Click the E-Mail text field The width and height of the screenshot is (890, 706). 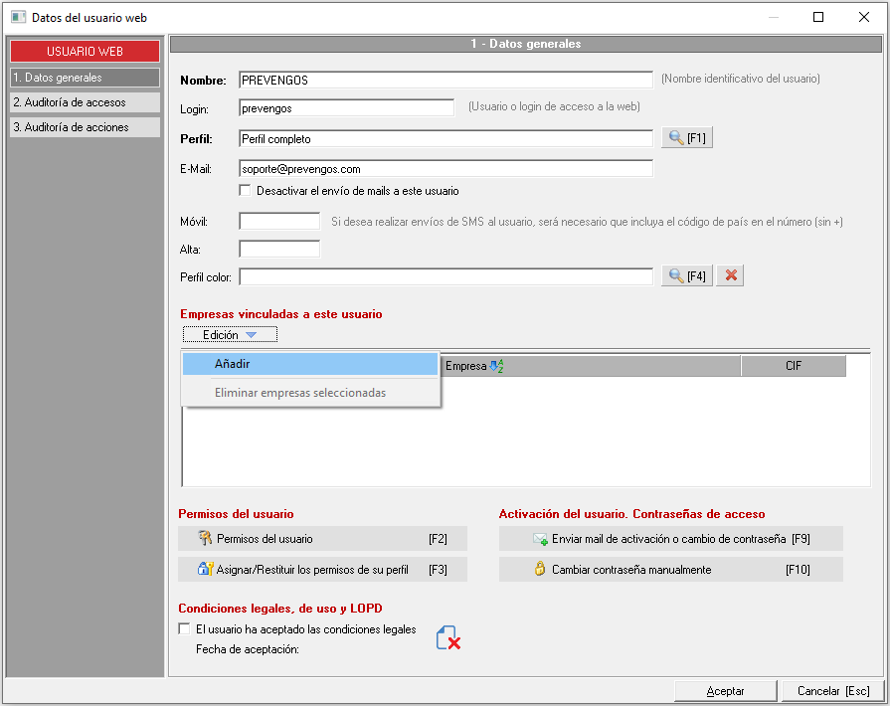click(445, 169)
